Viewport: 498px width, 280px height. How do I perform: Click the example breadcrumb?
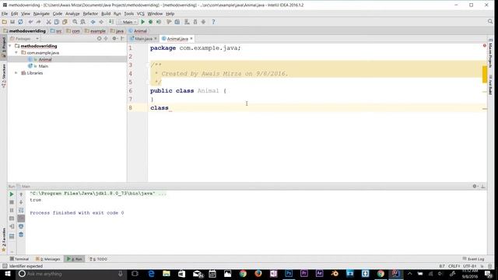pos(95,31)
